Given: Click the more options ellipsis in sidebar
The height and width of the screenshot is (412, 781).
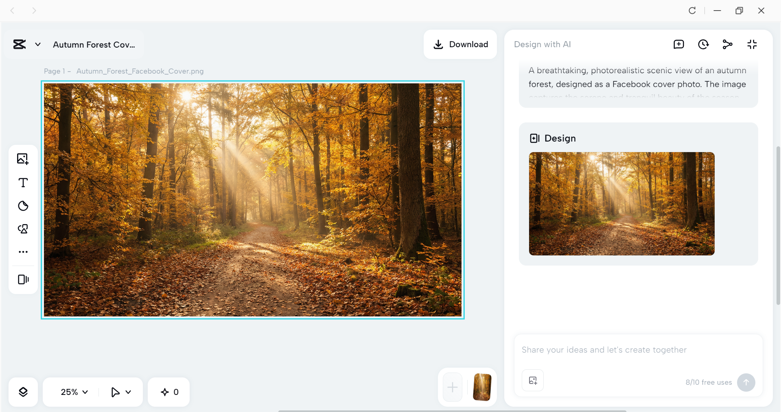Looking at the screenshot, I should pos(23,252).
